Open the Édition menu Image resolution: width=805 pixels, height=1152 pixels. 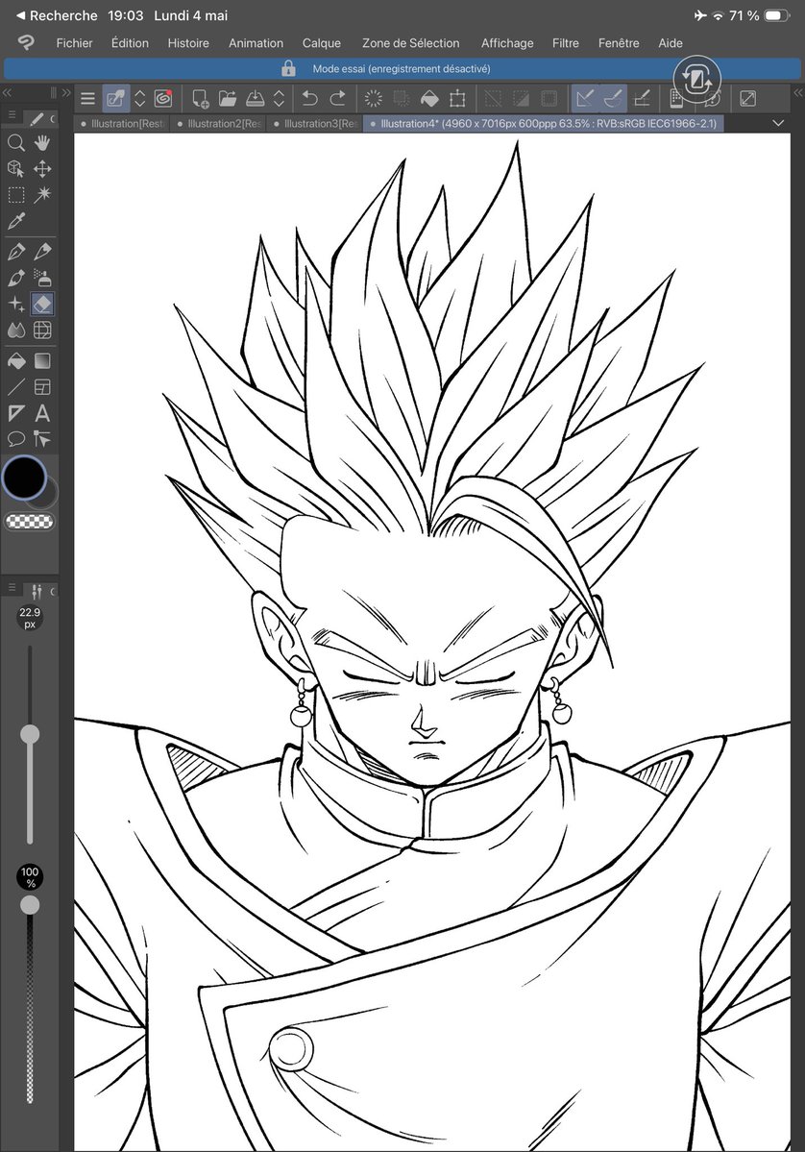pos(130,43)
